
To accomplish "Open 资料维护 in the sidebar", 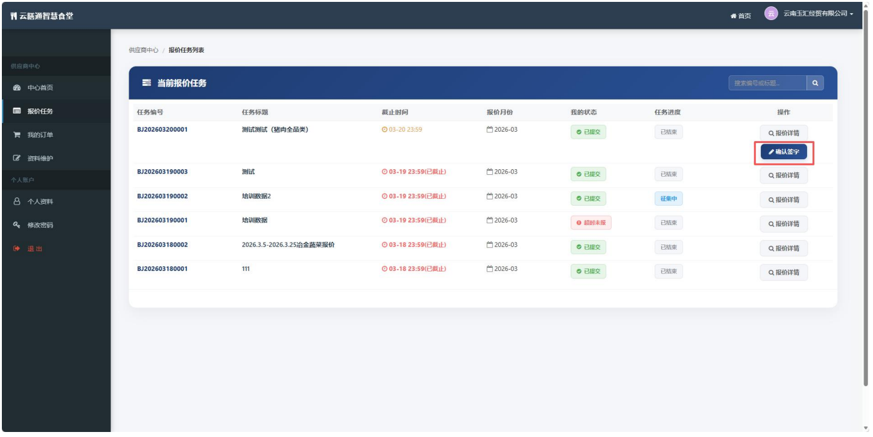I will [40, 159].
